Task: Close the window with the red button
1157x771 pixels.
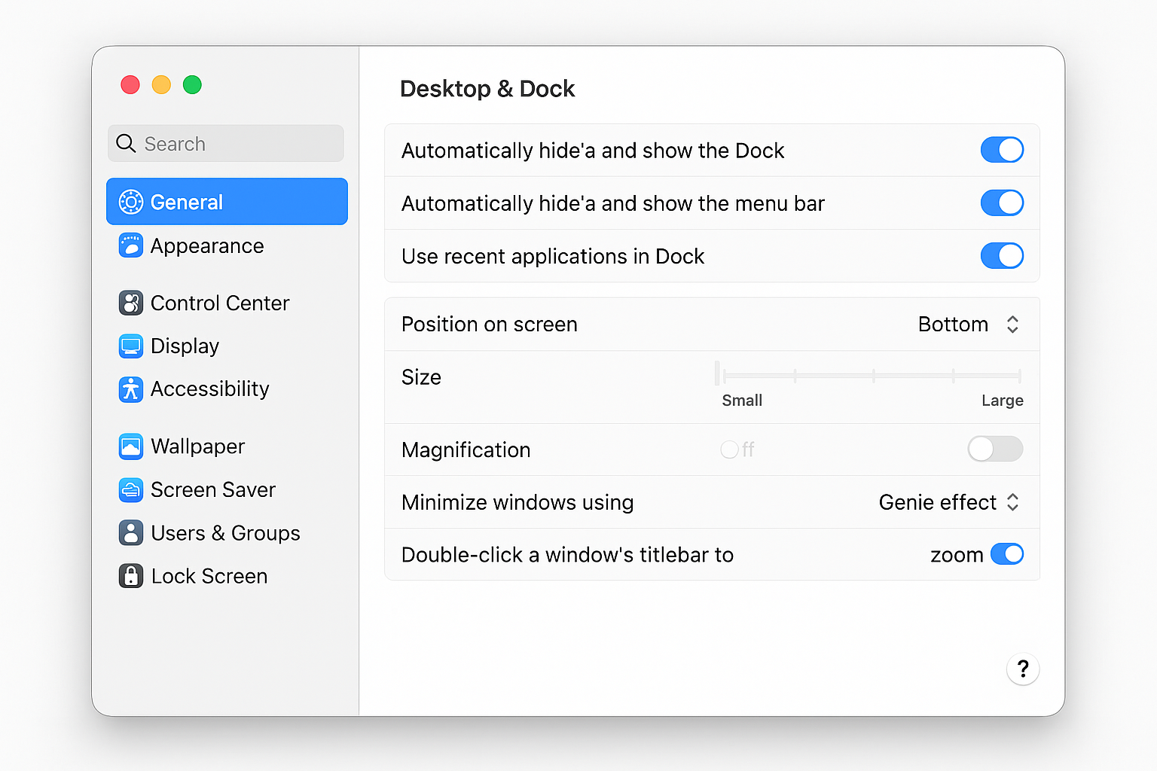Action: (x=130, y=85)
